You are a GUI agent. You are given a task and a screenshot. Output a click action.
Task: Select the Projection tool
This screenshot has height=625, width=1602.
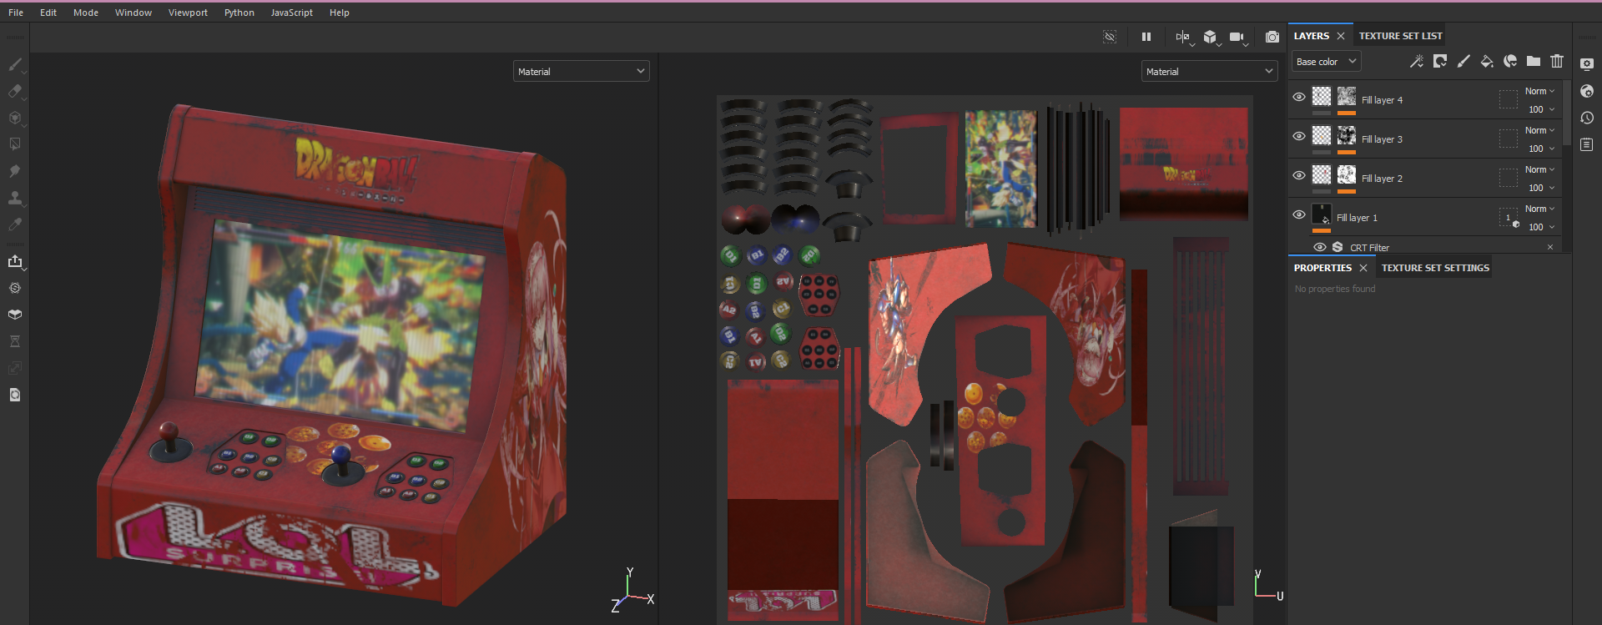(15, 118)
